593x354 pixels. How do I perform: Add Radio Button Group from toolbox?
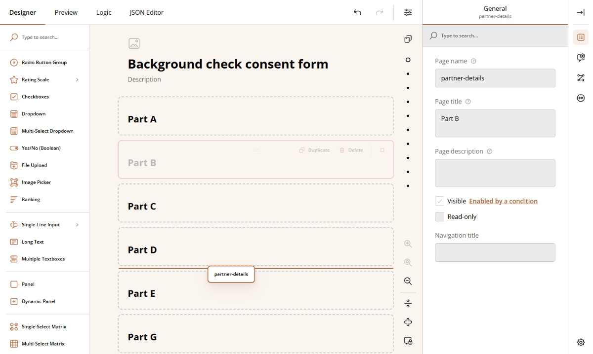pos(44,63)
